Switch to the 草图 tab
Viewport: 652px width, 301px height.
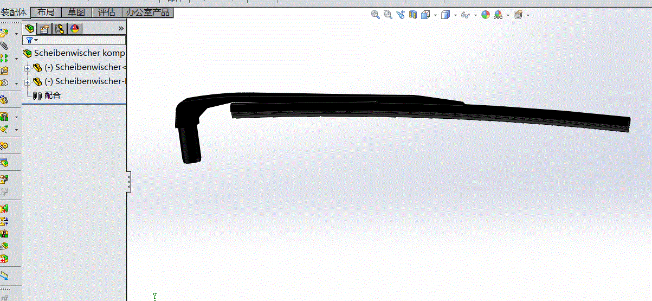(x=76, y=12)
